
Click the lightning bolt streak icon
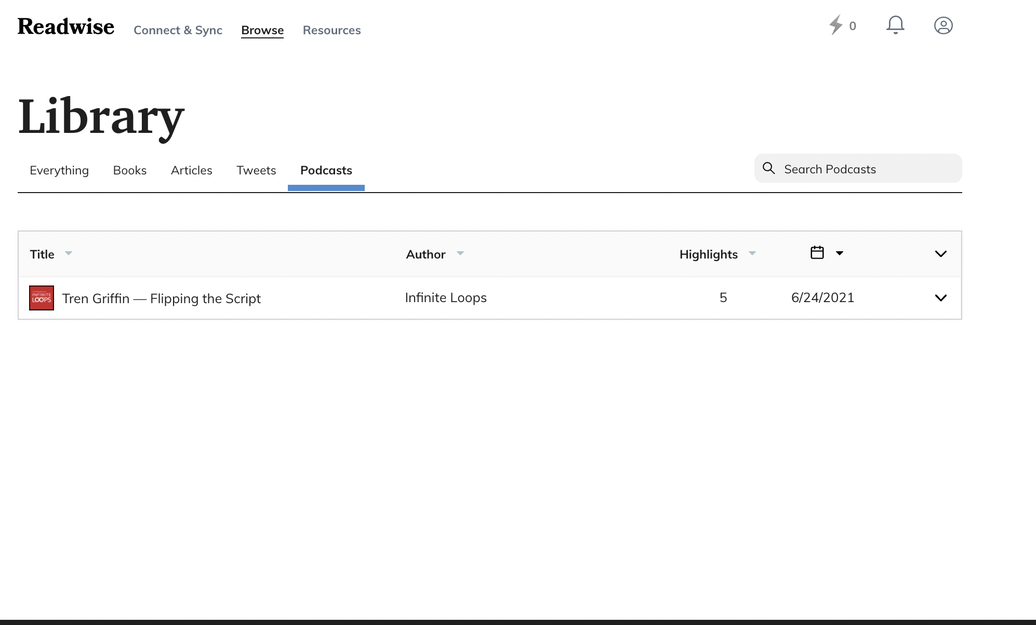pos(835,25)
